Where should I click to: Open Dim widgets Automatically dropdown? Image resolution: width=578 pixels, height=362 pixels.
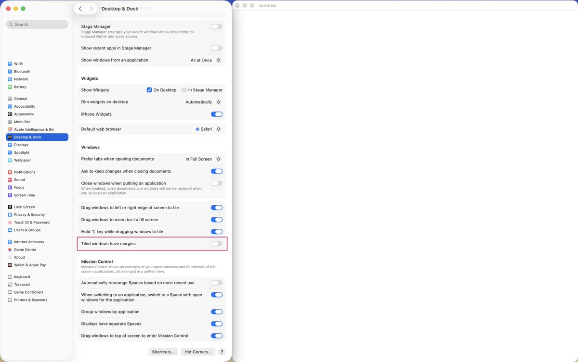(203, 102)
